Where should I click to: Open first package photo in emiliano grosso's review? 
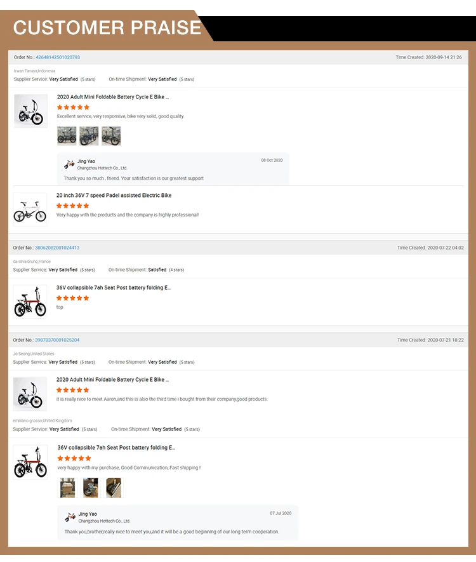coord(67,488)
